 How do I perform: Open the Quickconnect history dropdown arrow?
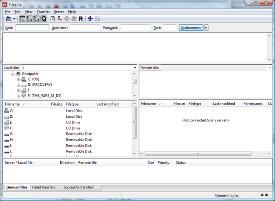point(206,28)
